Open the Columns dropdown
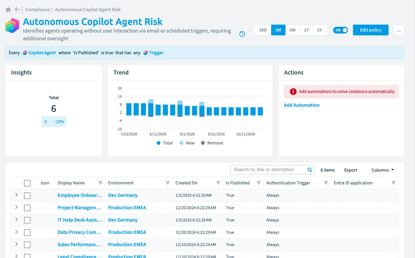 point(383,170)
